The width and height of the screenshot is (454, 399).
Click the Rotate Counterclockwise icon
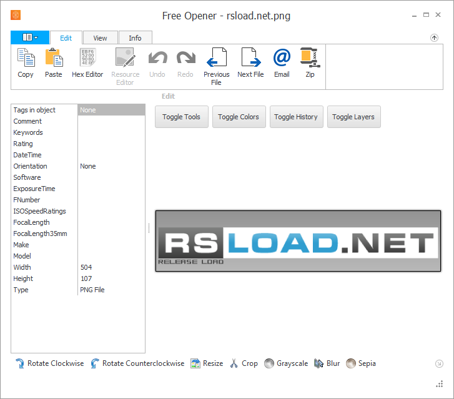[95, 363]
